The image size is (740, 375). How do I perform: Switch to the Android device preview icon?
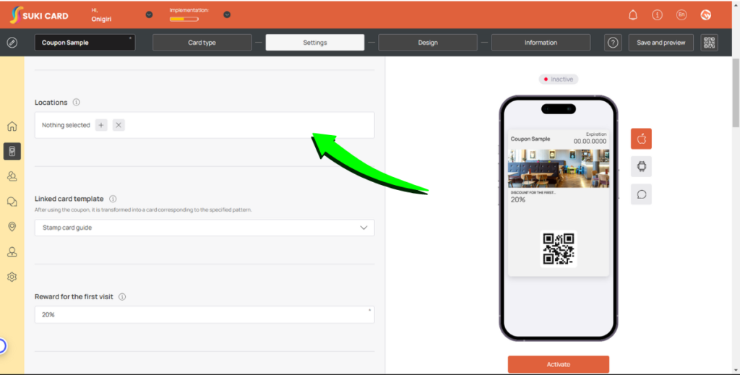641,167
